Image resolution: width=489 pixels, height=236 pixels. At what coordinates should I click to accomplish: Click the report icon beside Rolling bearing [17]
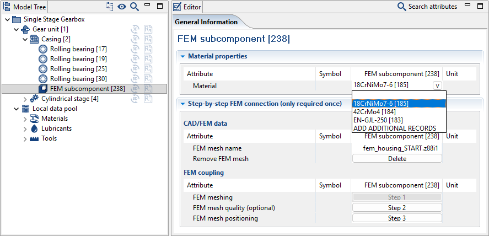coord(148,49)
